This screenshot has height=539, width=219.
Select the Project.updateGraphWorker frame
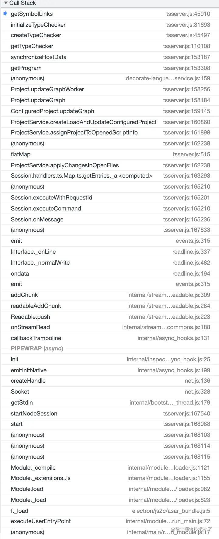47,89
